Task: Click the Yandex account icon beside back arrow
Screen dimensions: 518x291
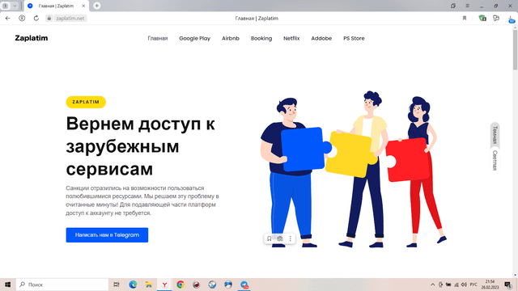Action: tap(22, 18)
